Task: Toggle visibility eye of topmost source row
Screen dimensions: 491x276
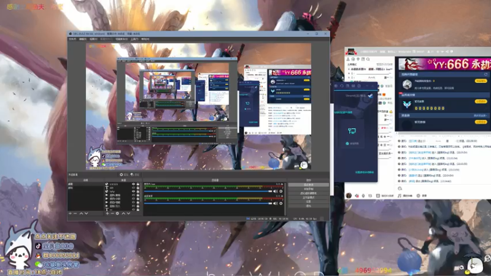Action: point(133,185)
